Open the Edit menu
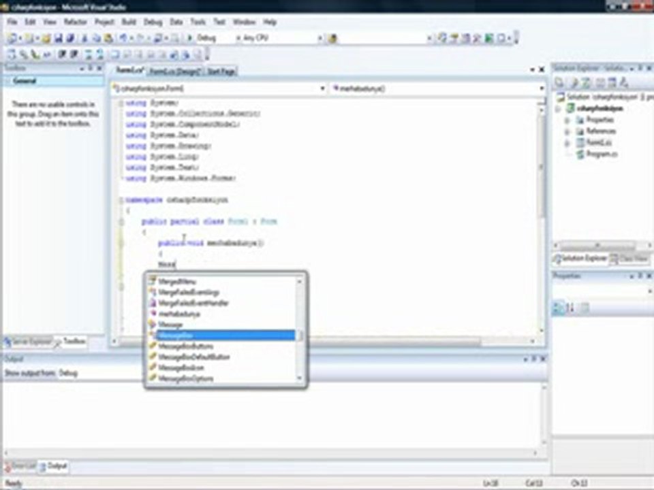The height and width of the screenshot is (490, 654). (x=30, y=22)
